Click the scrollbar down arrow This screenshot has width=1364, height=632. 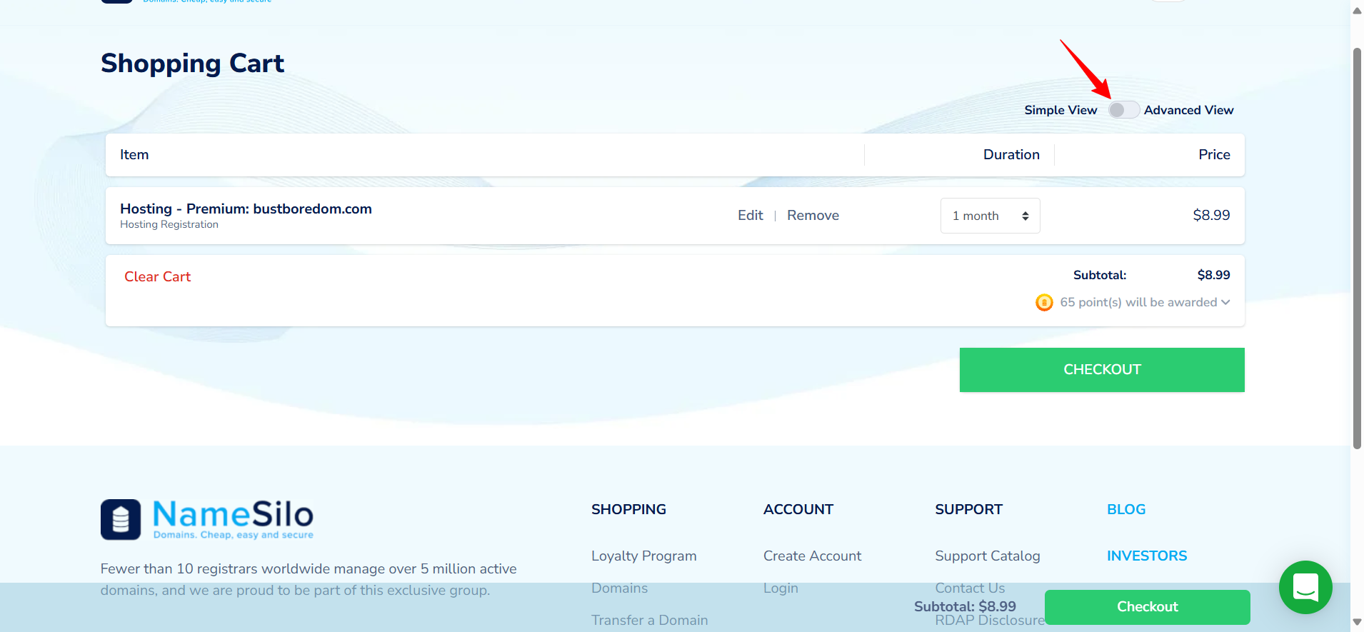coord(1357,622)
